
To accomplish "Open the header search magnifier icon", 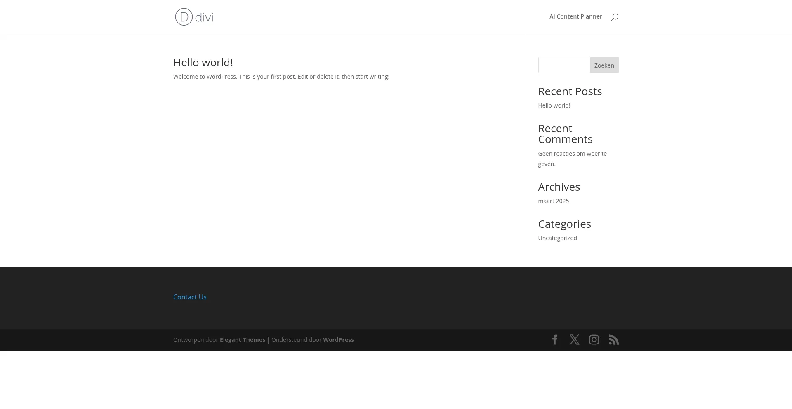I will pyautogui.click(x=615, y=17).
